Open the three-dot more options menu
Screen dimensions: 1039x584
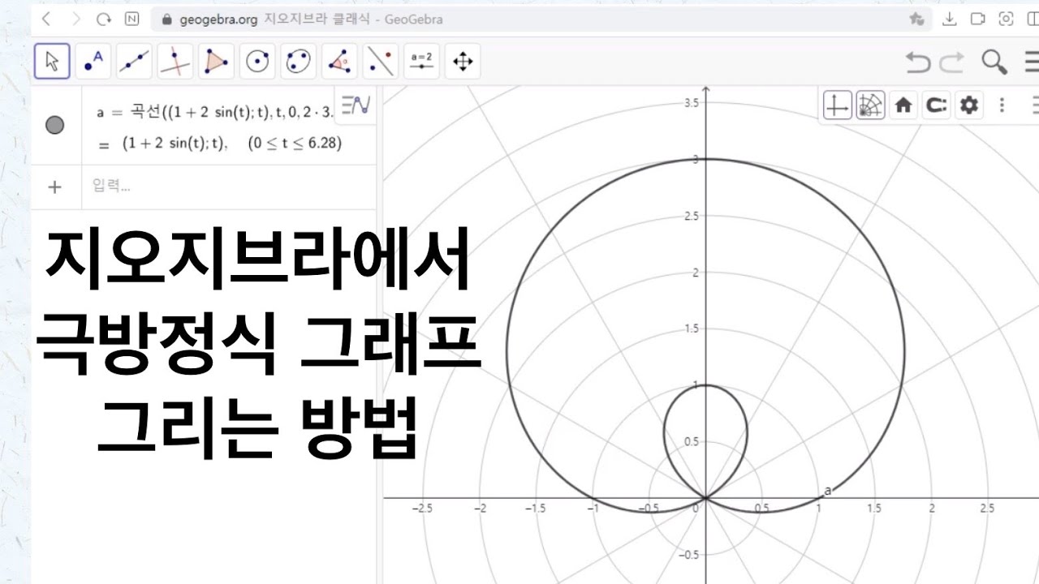pos(1002,105)
